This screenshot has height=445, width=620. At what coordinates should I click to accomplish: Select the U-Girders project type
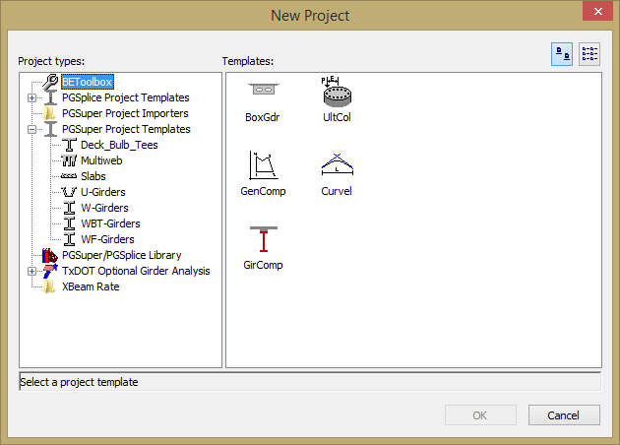coord(102,192)
